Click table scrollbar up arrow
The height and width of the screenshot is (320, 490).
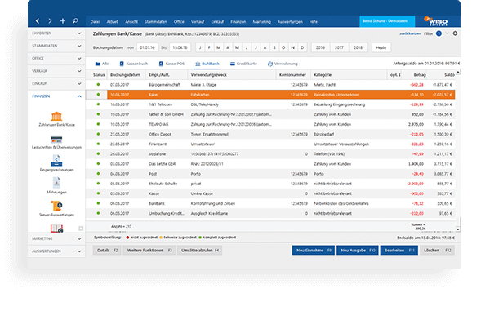(458, 72)
